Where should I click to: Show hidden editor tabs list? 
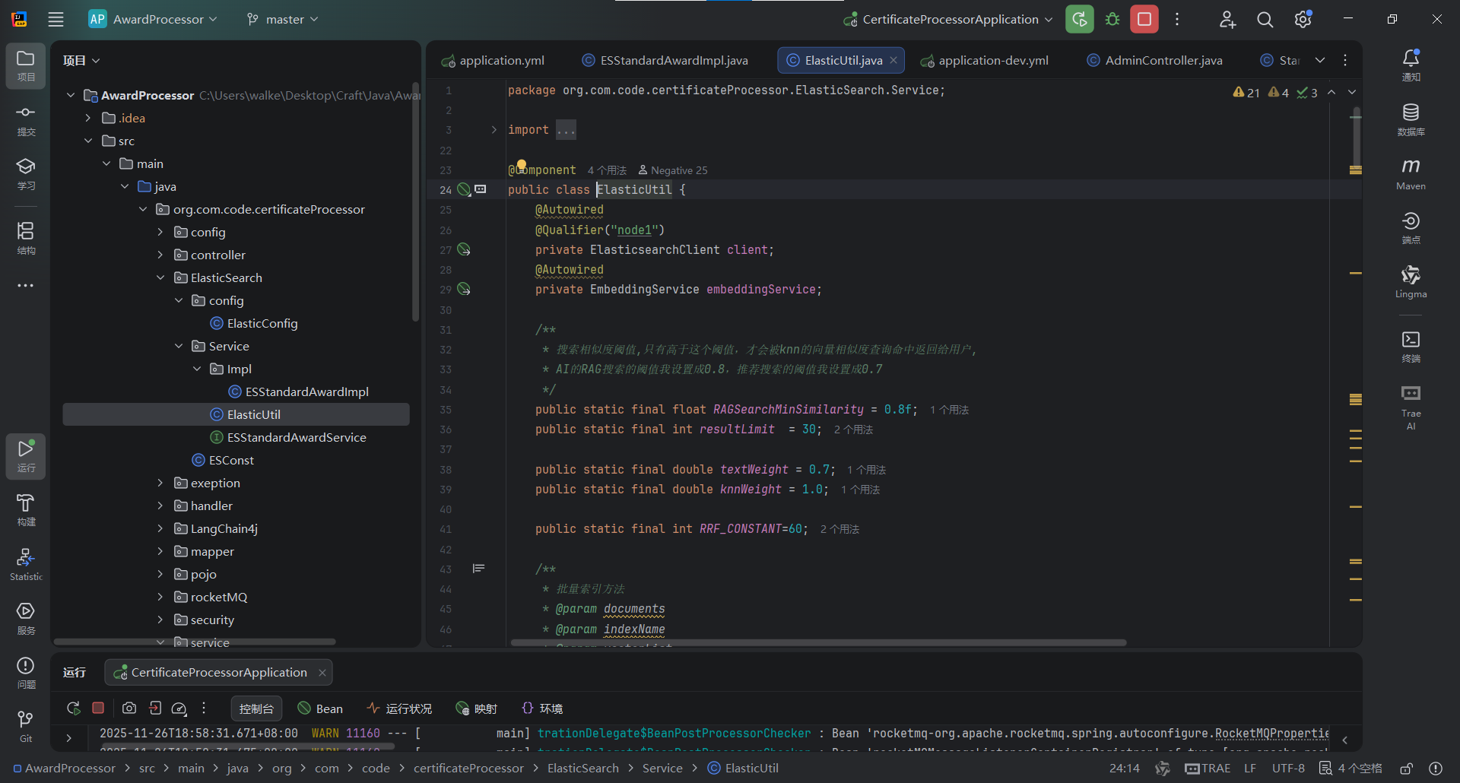pos(1320,60)
